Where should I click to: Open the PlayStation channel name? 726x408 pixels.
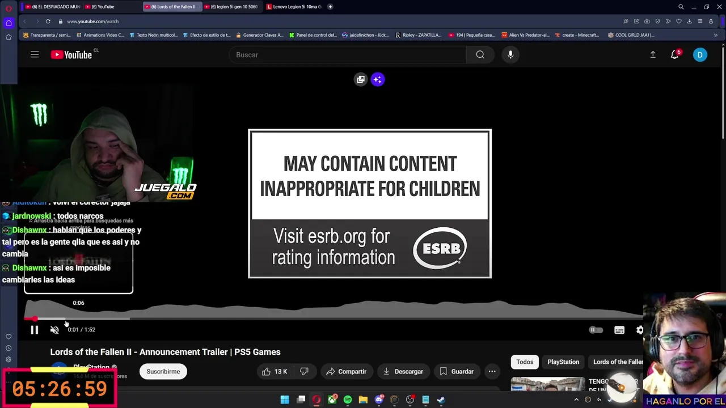tap(91, 367)
